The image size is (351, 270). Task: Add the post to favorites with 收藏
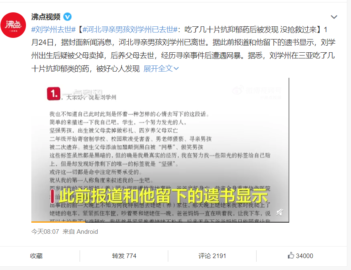(36, 256)
